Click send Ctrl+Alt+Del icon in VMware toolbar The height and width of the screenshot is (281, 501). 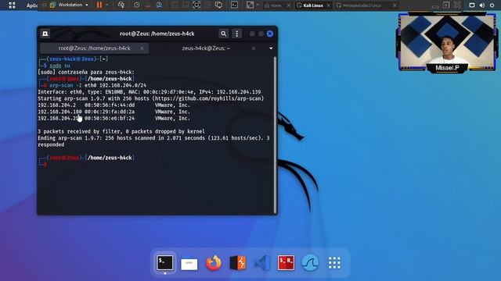(x=121, y=5)
